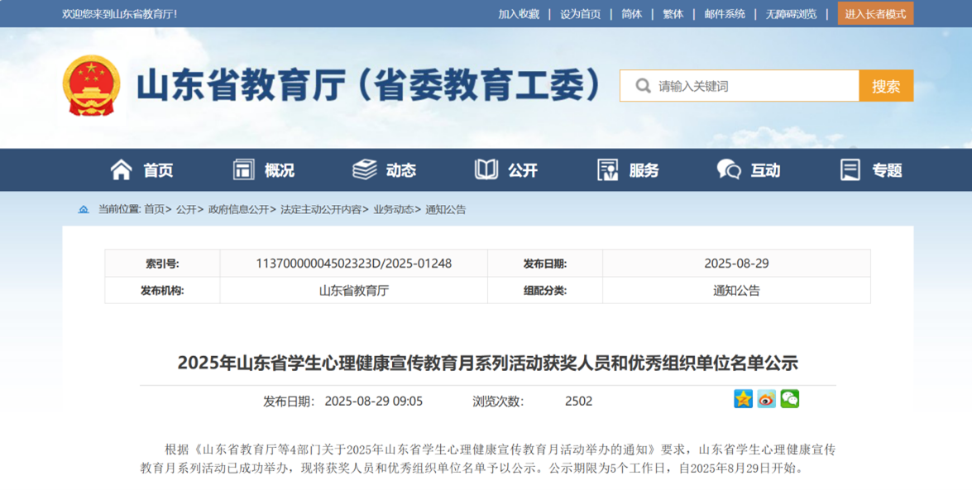
Task: Share to WeChat icon
Action: [x=790, y=399]
